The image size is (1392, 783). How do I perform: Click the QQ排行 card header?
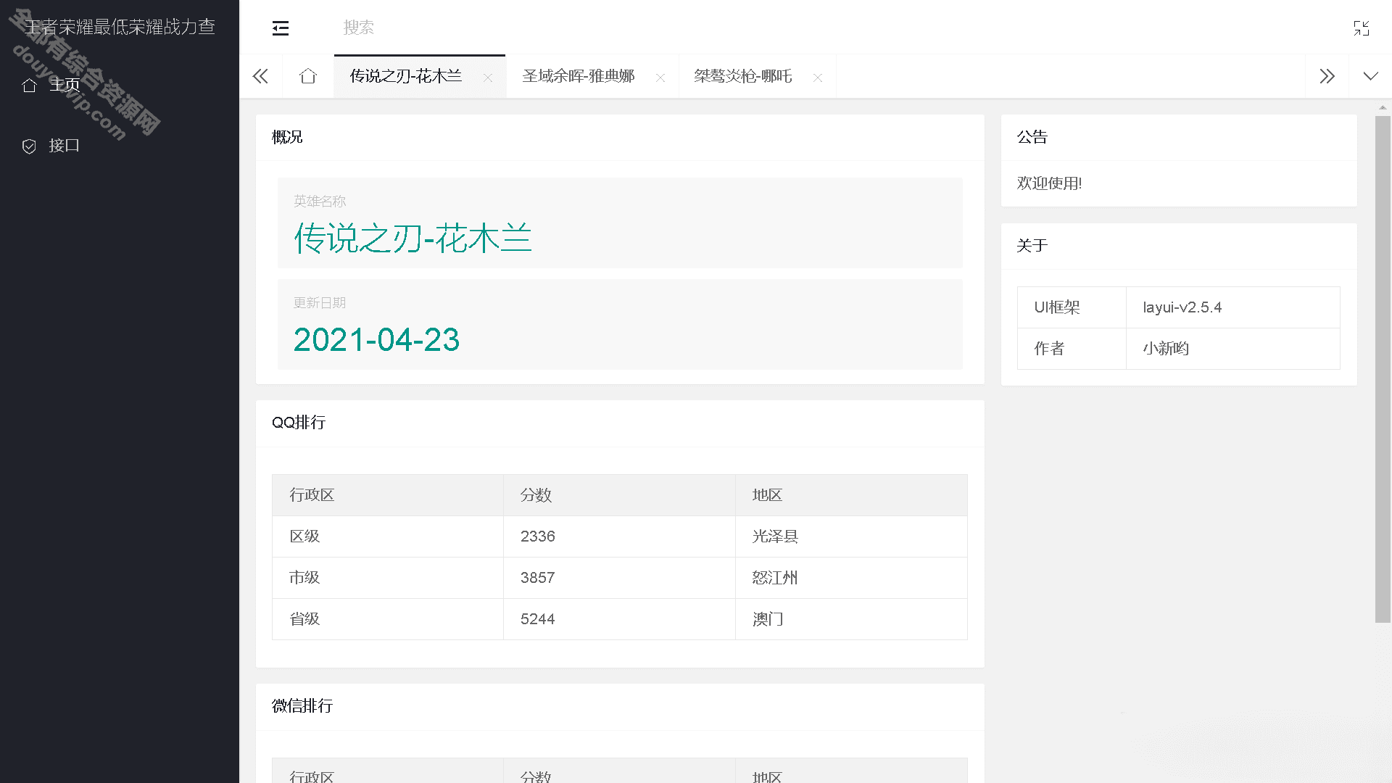[620, 423]
